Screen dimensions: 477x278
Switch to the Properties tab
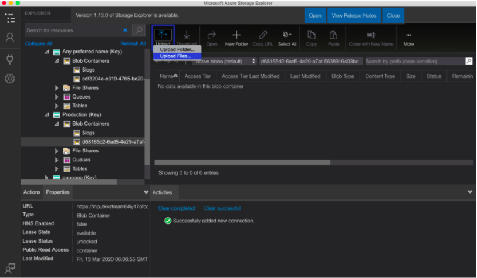57,192
